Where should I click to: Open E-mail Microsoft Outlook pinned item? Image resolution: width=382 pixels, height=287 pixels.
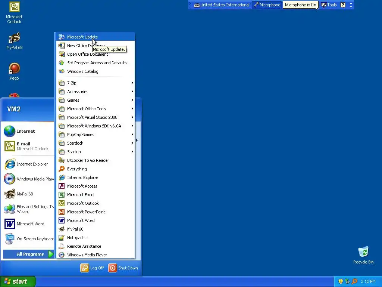pyautogui.click(x=28, y=146)
